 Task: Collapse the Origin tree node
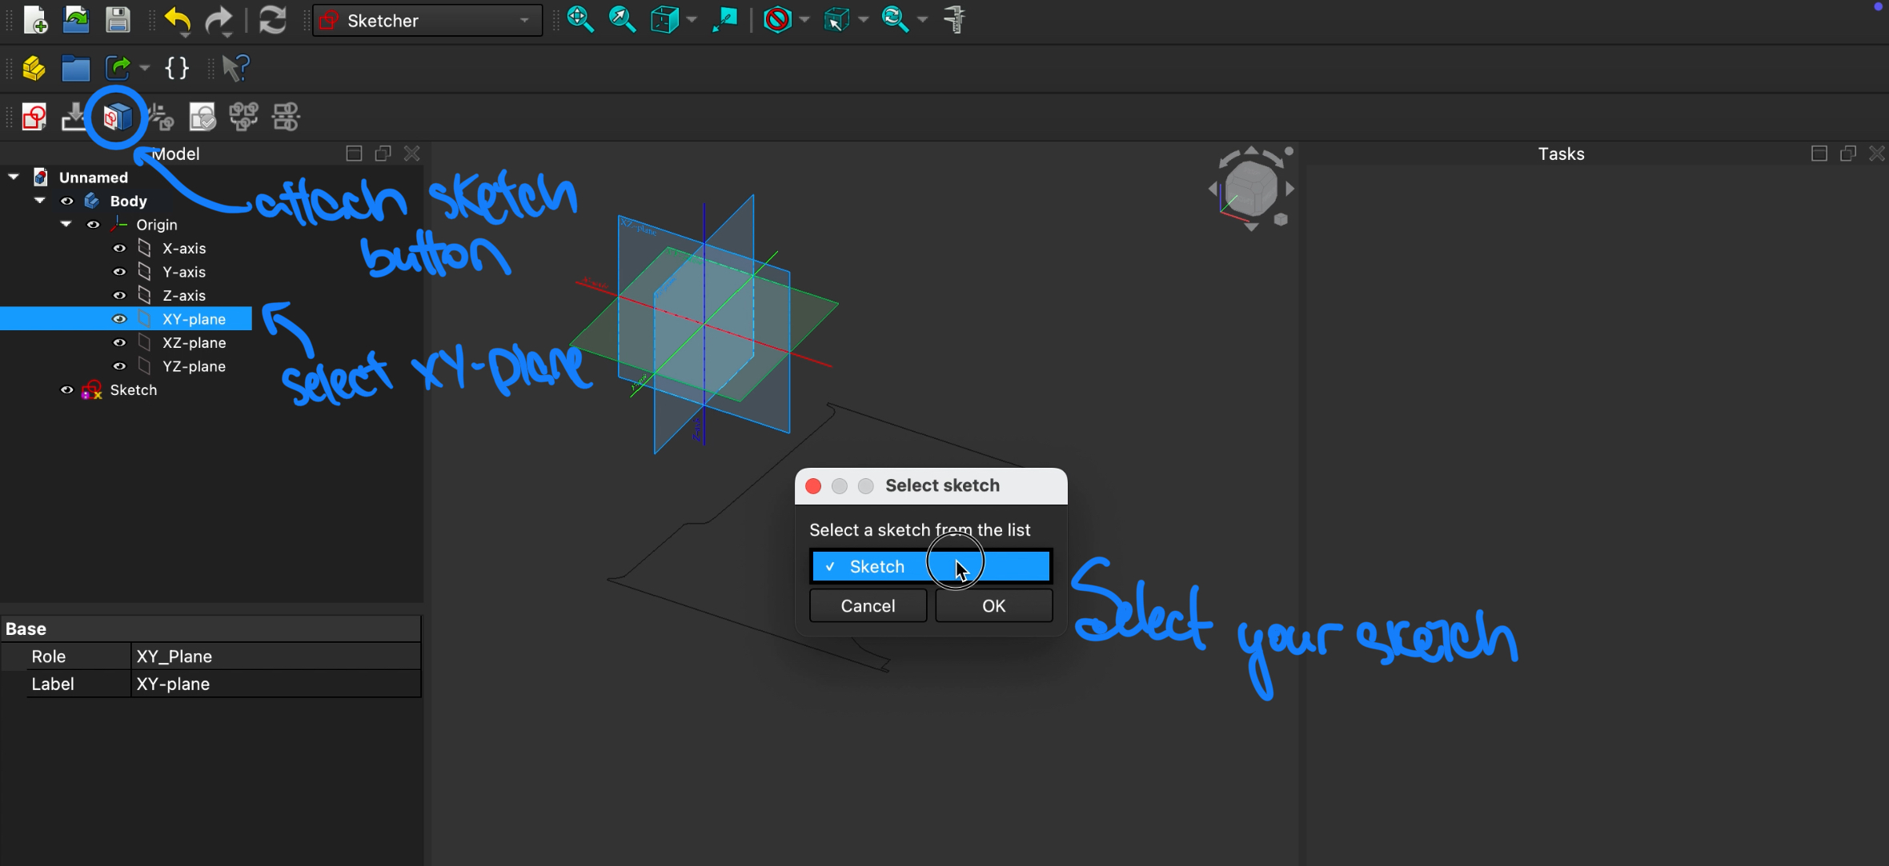coord(66,225)
